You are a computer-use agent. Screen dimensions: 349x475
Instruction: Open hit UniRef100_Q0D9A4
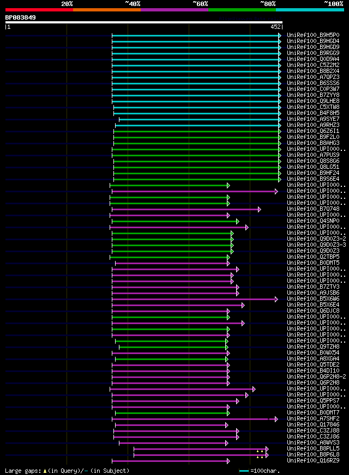[x=313, y=59]
